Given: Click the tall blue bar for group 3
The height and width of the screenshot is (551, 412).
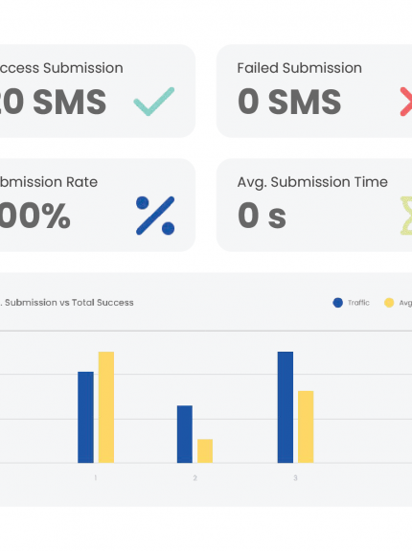Looking at the screenshot, I should coord(286,407).
